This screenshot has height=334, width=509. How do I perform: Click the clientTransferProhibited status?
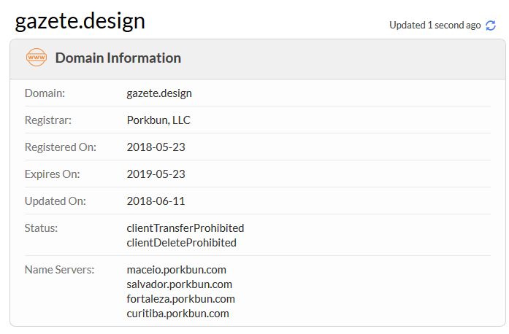[185, 228]
